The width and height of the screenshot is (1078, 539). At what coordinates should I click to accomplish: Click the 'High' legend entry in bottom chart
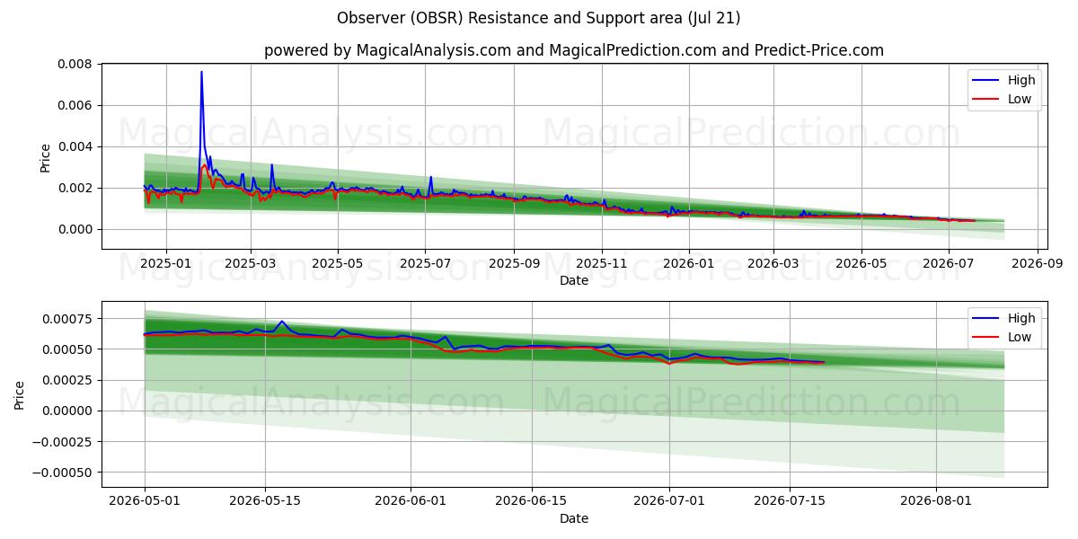(1021, 318)
